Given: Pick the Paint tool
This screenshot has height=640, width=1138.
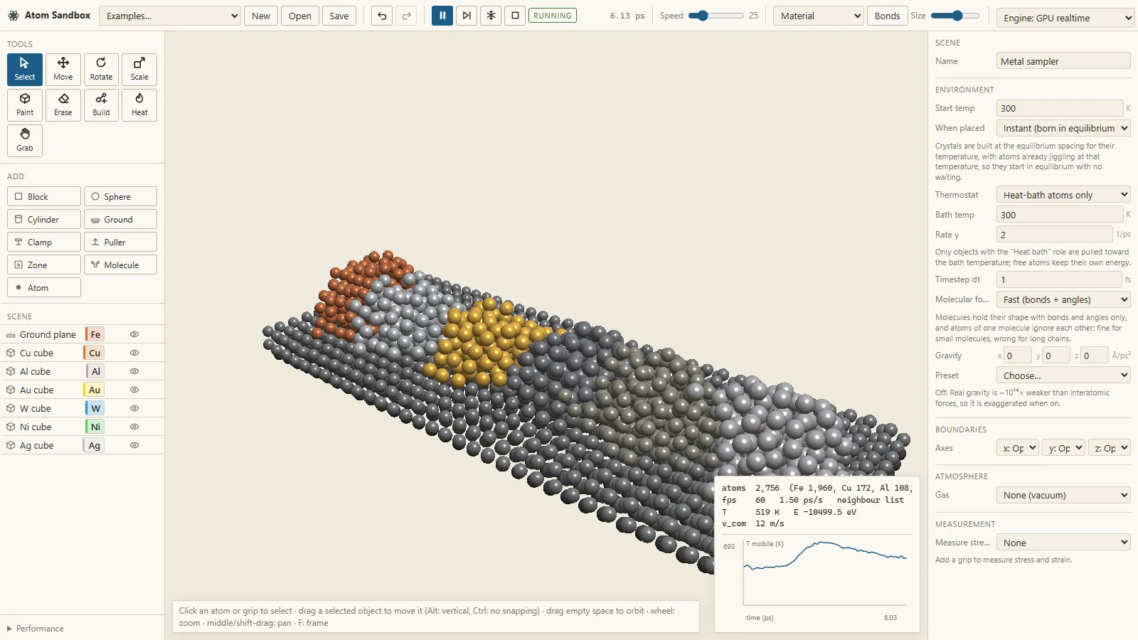Looking at the screenshot, I should [x=25, y=105].
